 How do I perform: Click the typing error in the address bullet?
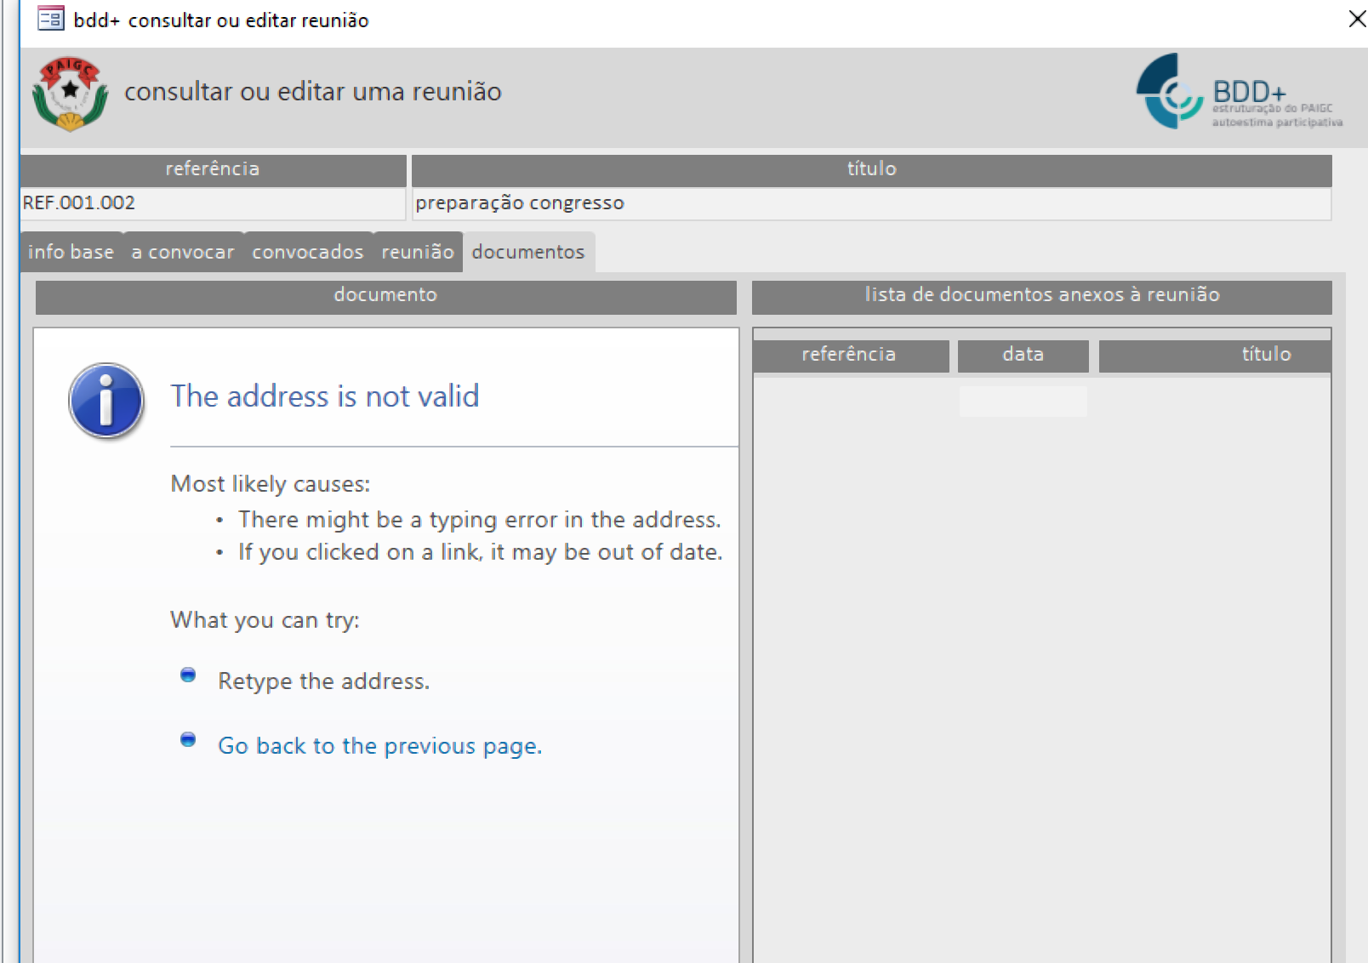[480, 520]
